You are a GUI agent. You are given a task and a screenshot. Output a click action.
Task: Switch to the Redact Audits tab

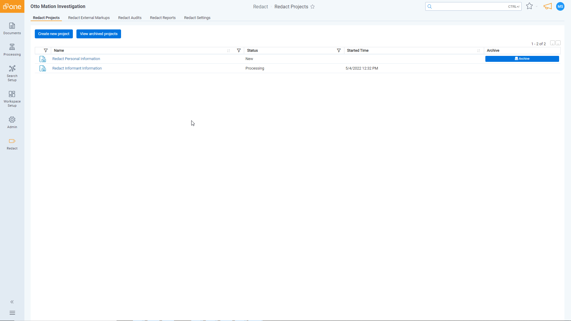pyautogui.click(x=130, y=18)
